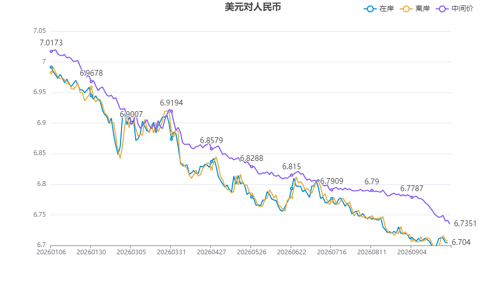Click the blue 在岸 legend marker icon
501x282 pixels.
(370, 9)
